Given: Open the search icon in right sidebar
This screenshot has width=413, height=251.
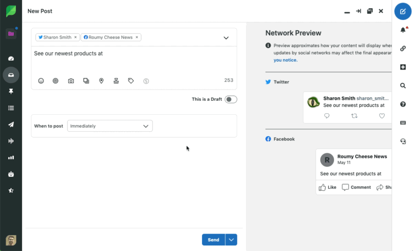Looking at the screenshot, I should (403, 85).
